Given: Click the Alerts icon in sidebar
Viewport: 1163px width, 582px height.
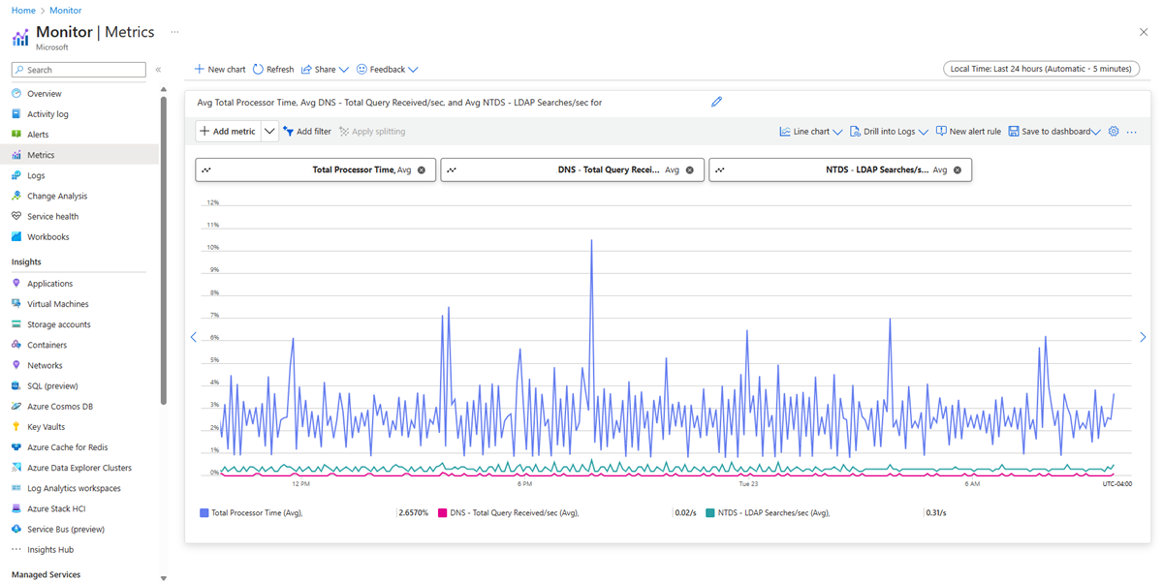Looking at the screenshot, I should click(x=16, y=135).
